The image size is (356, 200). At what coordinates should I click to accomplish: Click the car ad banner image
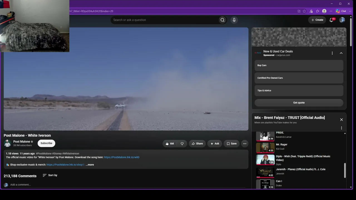299,37
